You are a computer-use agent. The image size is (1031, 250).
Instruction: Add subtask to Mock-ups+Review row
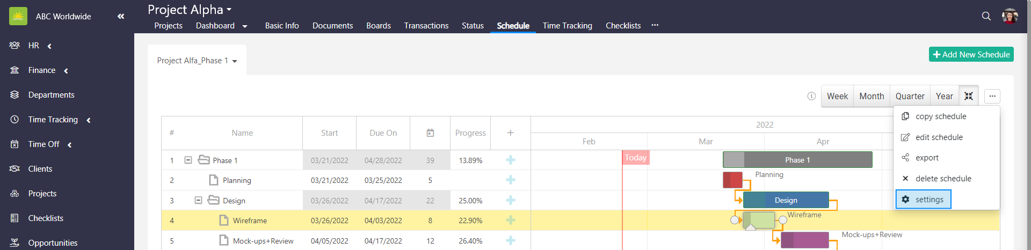(511, 240)
